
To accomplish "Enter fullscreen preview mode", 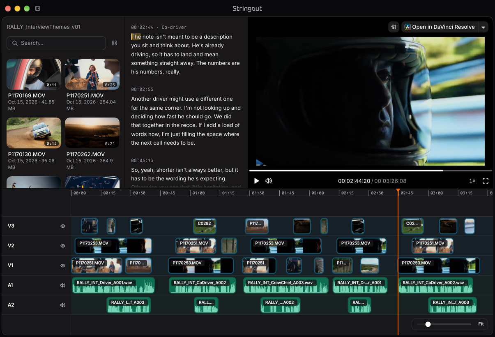I will tap(486, 181).
